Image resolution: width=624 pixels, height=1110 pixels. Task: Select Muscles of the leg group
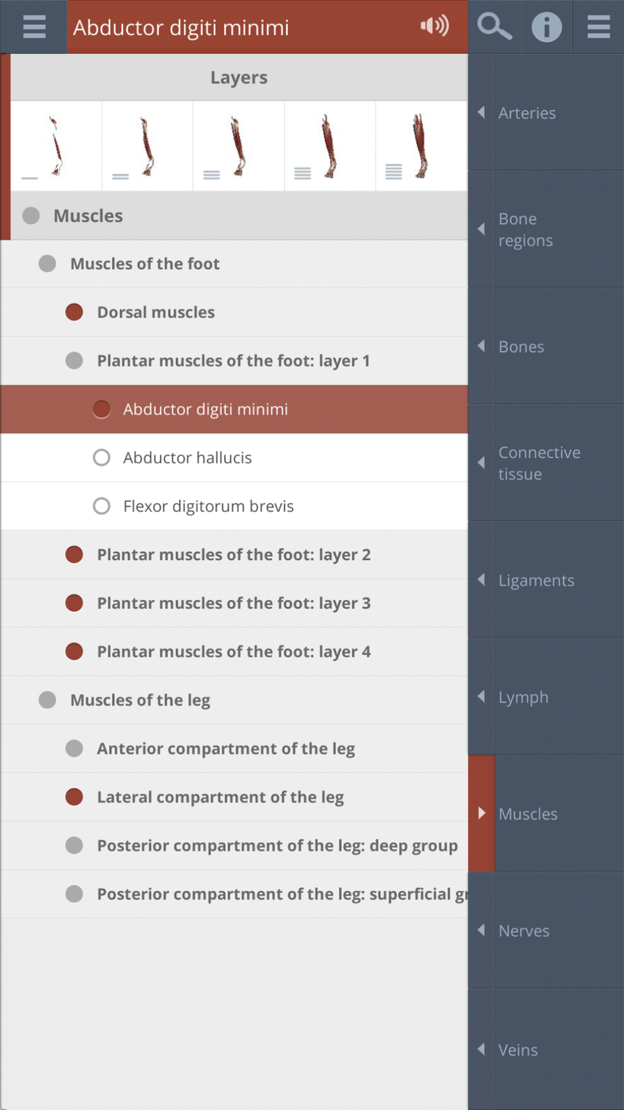[234, 700]
